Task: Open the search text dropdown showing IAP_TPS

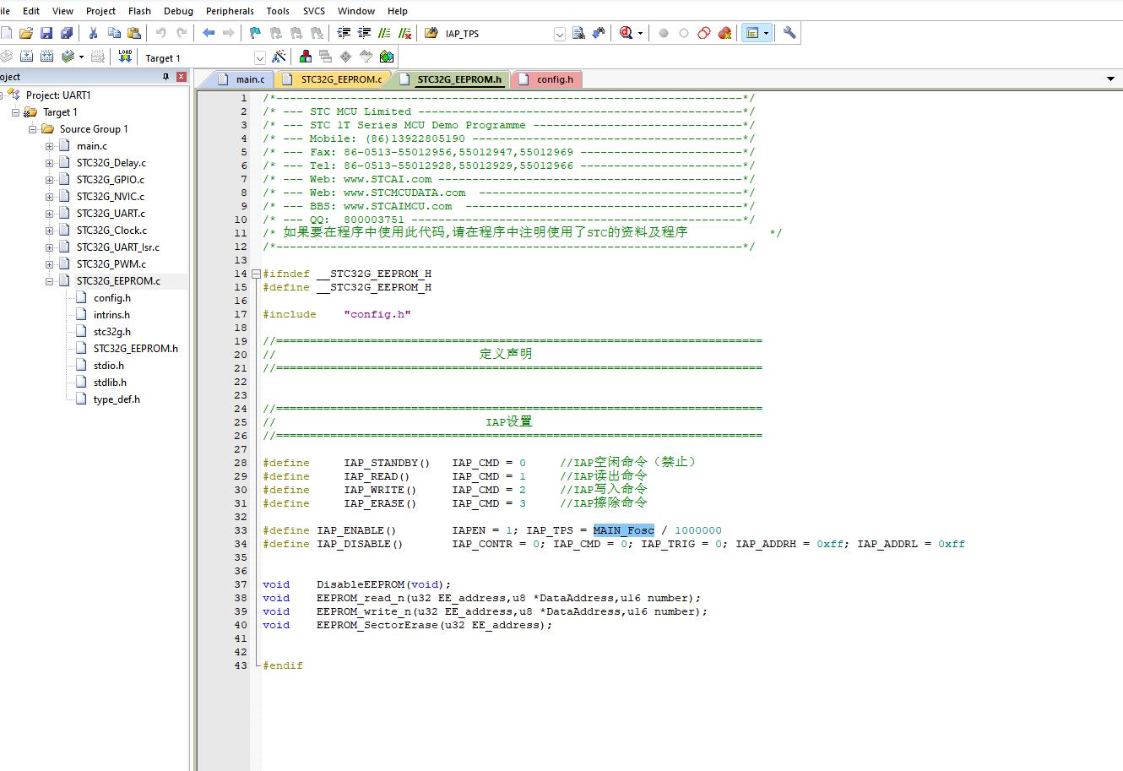Action: pyautogui.click(x=559, y=34)
